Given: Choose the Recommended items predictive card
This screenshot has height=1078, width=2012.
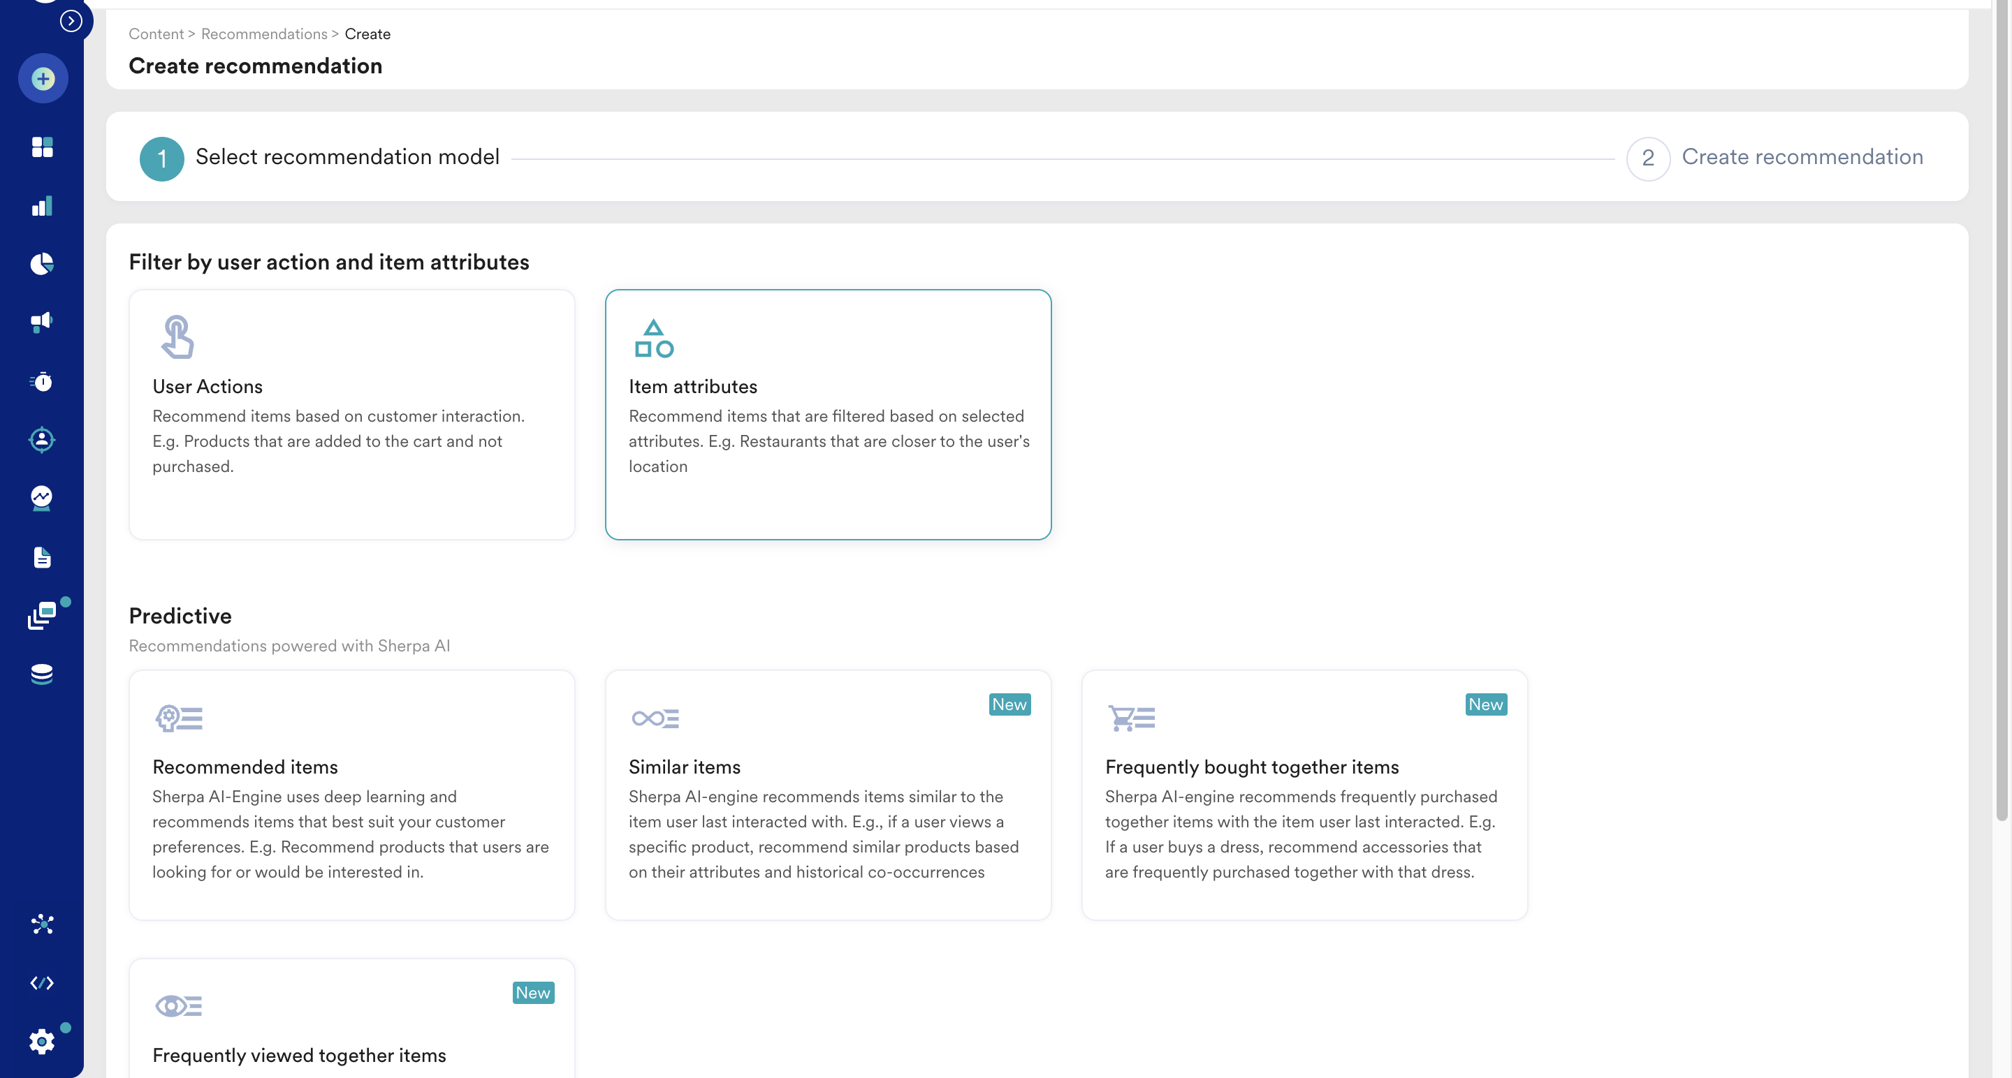Looking at the screenshot, I should point(351,795).
